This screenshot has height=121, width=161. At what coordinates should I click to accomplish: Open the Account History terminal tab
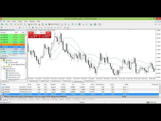(22, 99)
